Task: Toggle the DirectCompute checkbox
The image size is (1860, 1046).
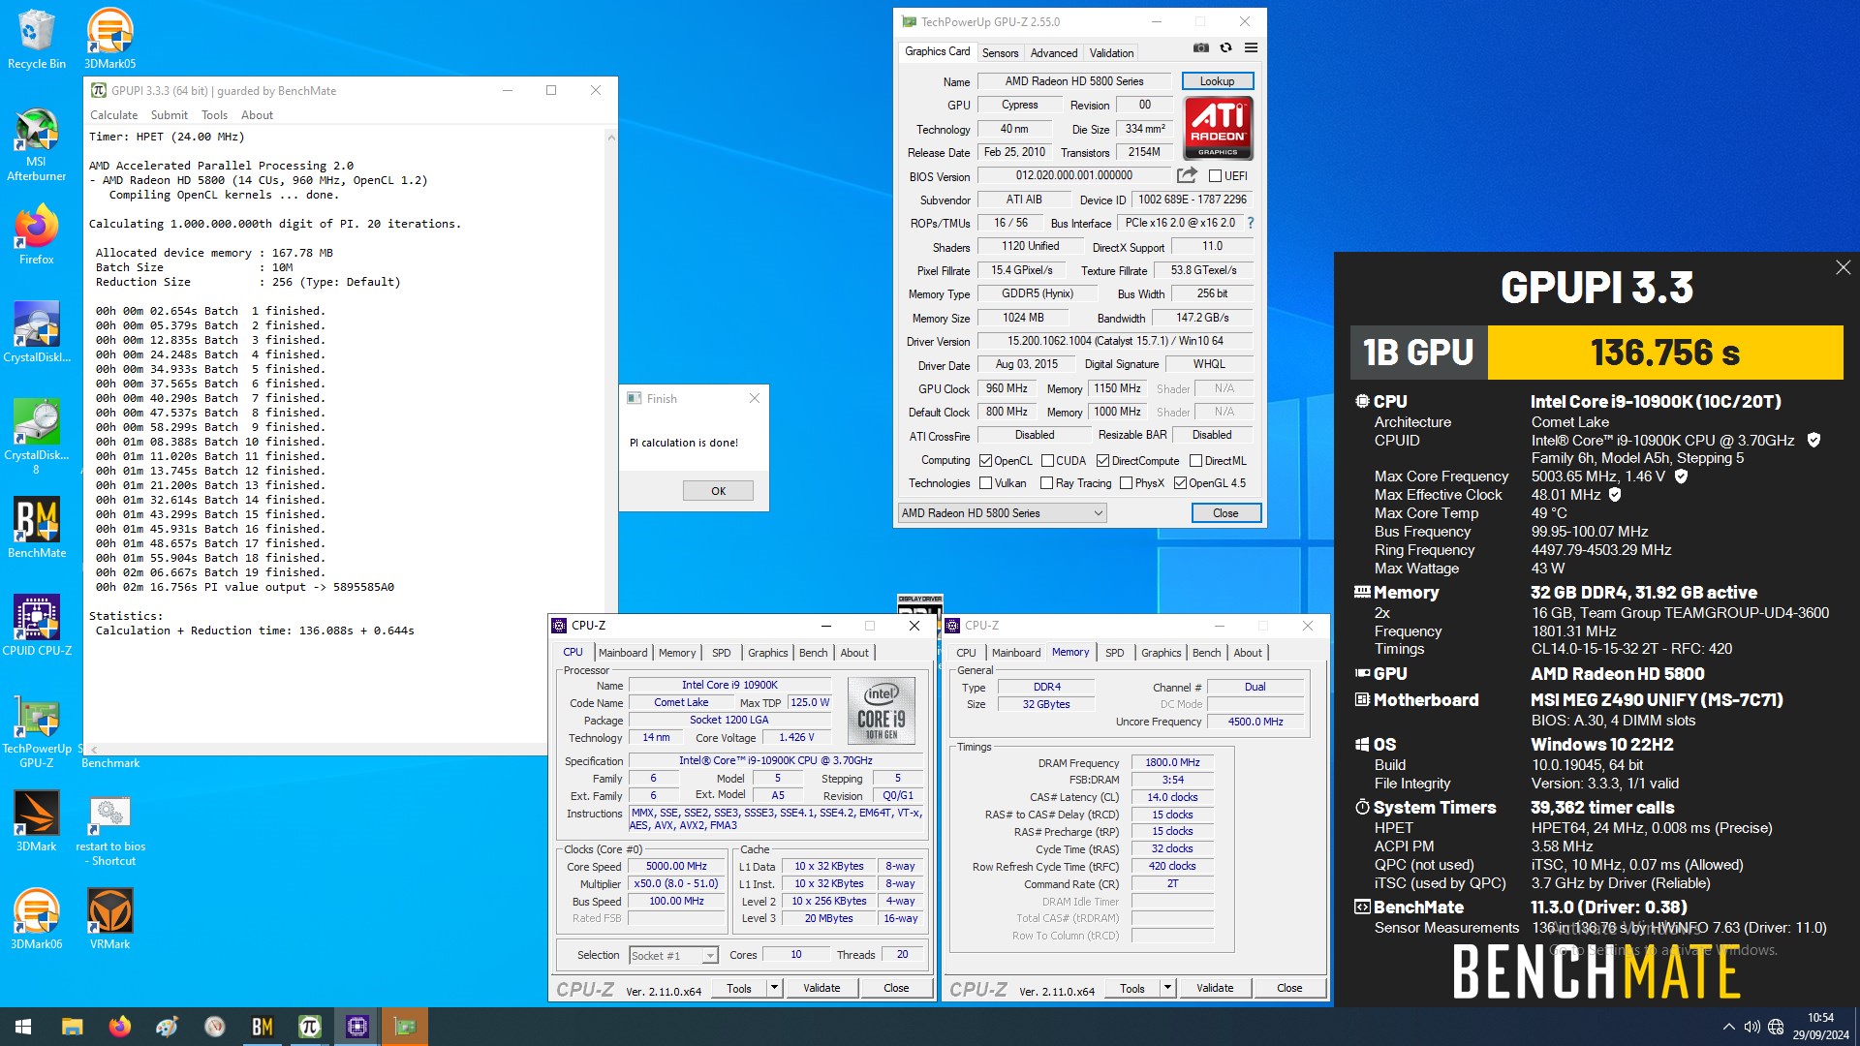Action: coord(1102,461)
